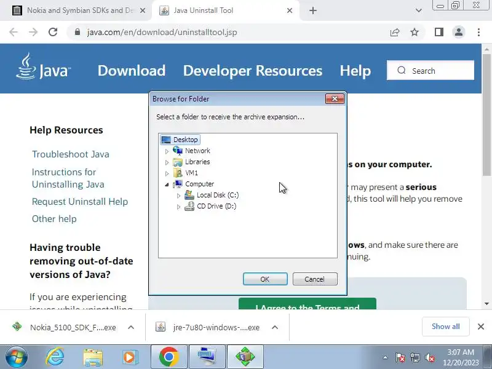Open the system clock and date
The width and height of the screenshot is (492, 369).
tap(461, 357)
